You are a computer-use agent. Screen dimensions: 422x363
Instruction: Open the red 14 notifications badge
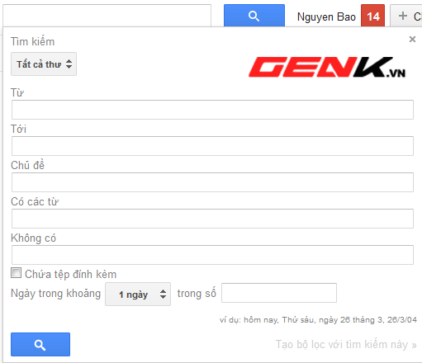(x=372, y=16)
